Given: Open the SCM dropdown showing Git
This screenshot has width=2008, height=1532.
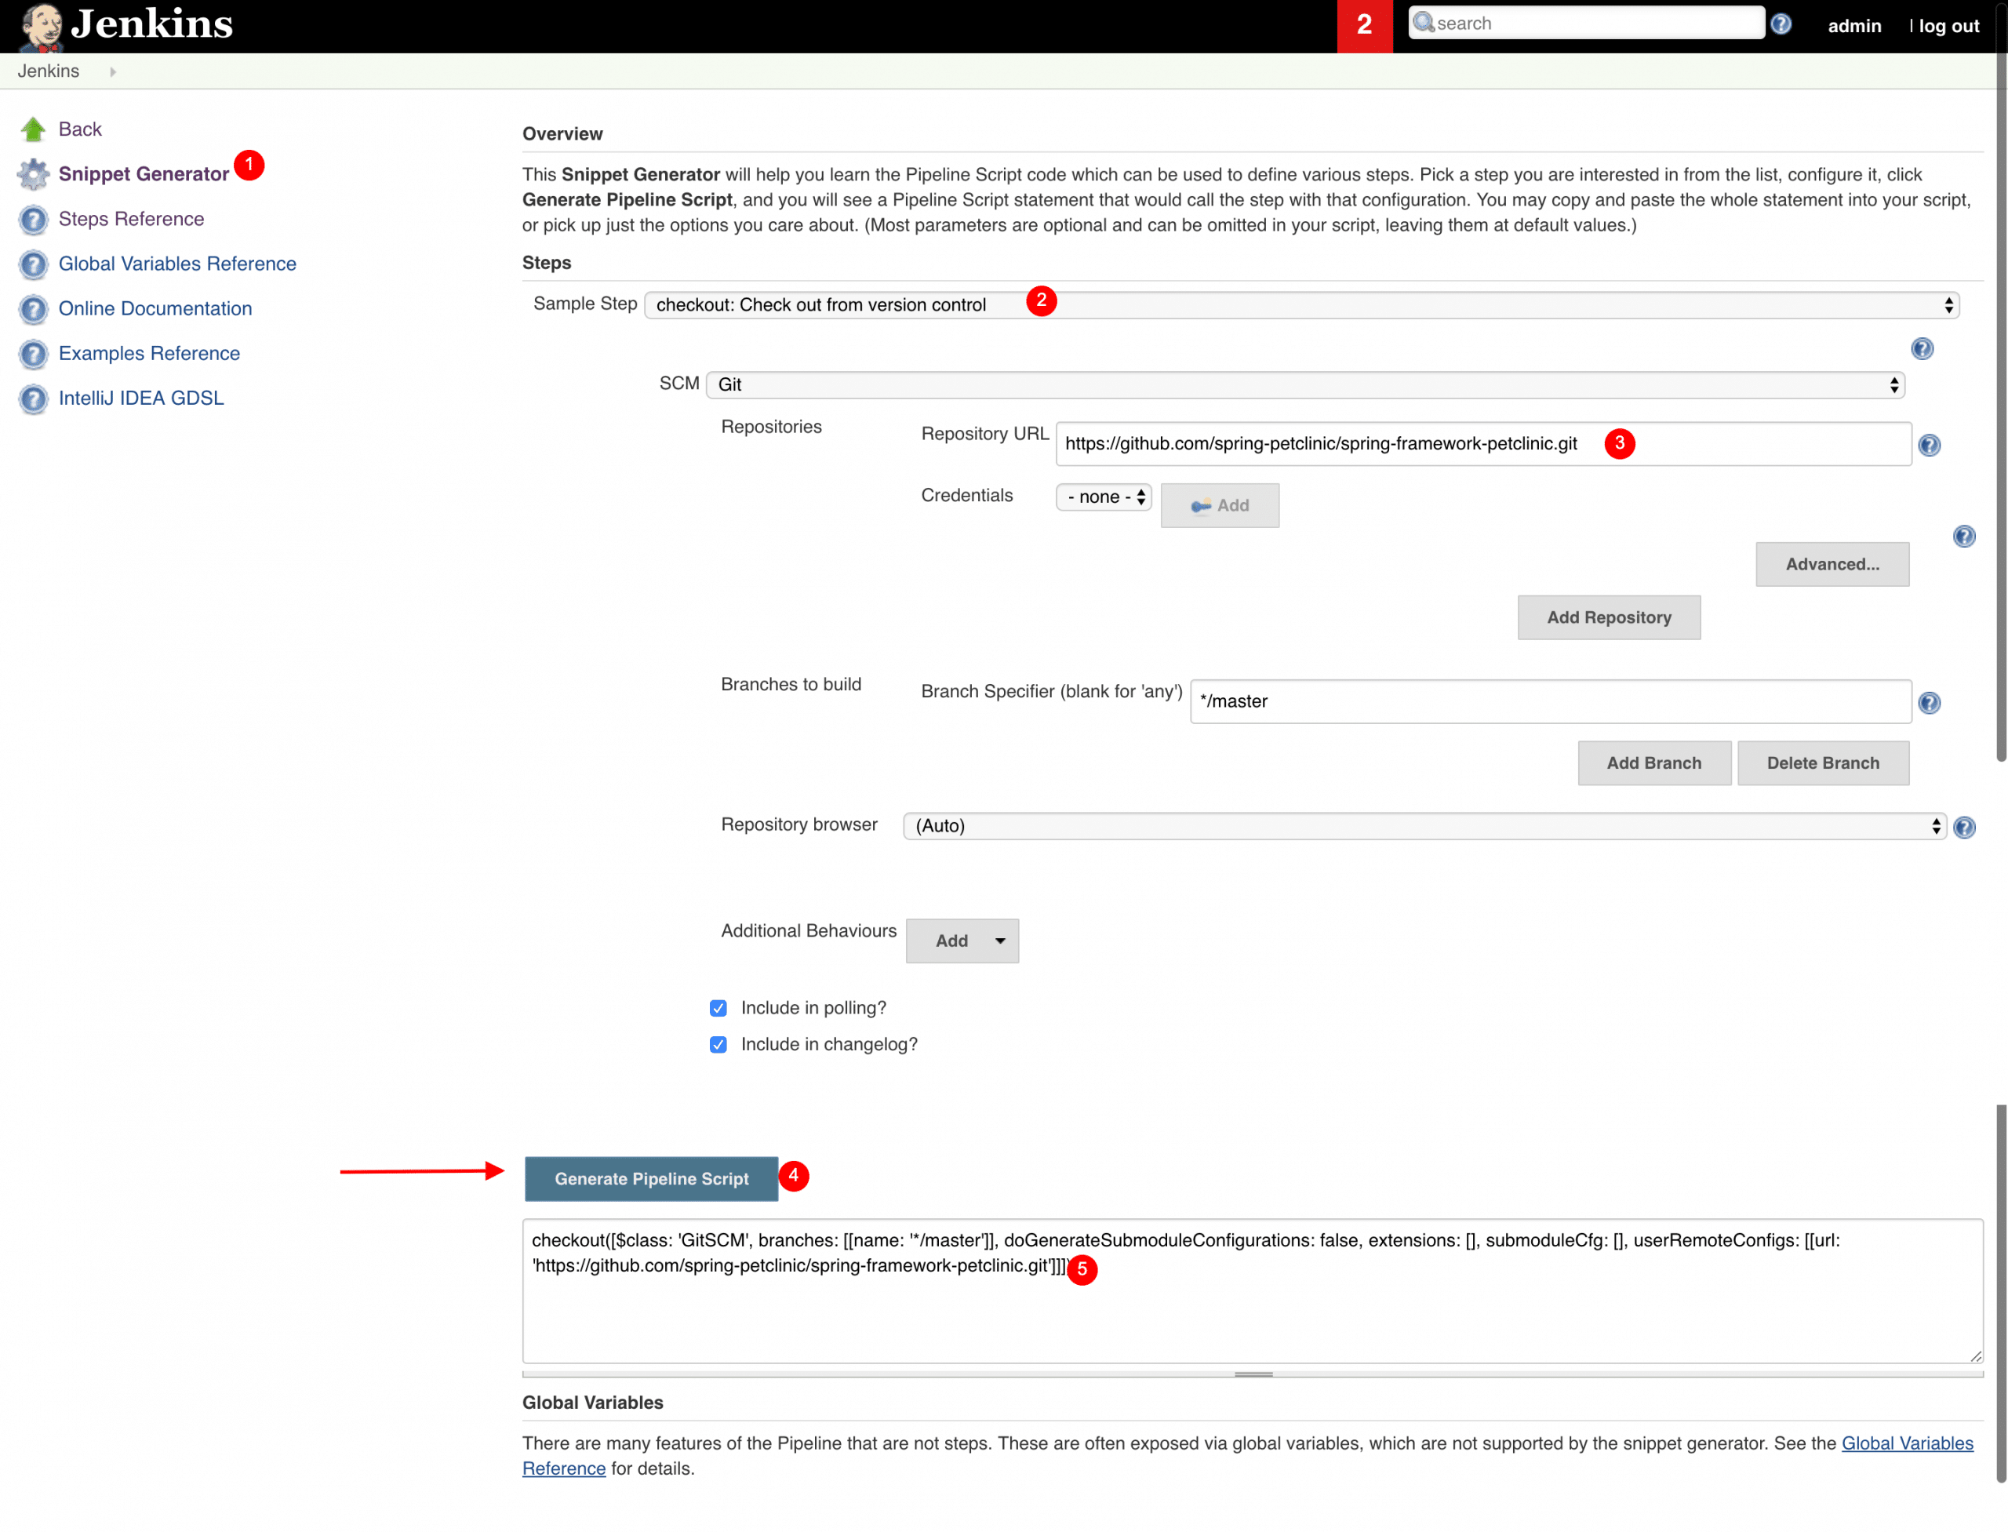Looking at the screenshot, I should [1302, 384].
